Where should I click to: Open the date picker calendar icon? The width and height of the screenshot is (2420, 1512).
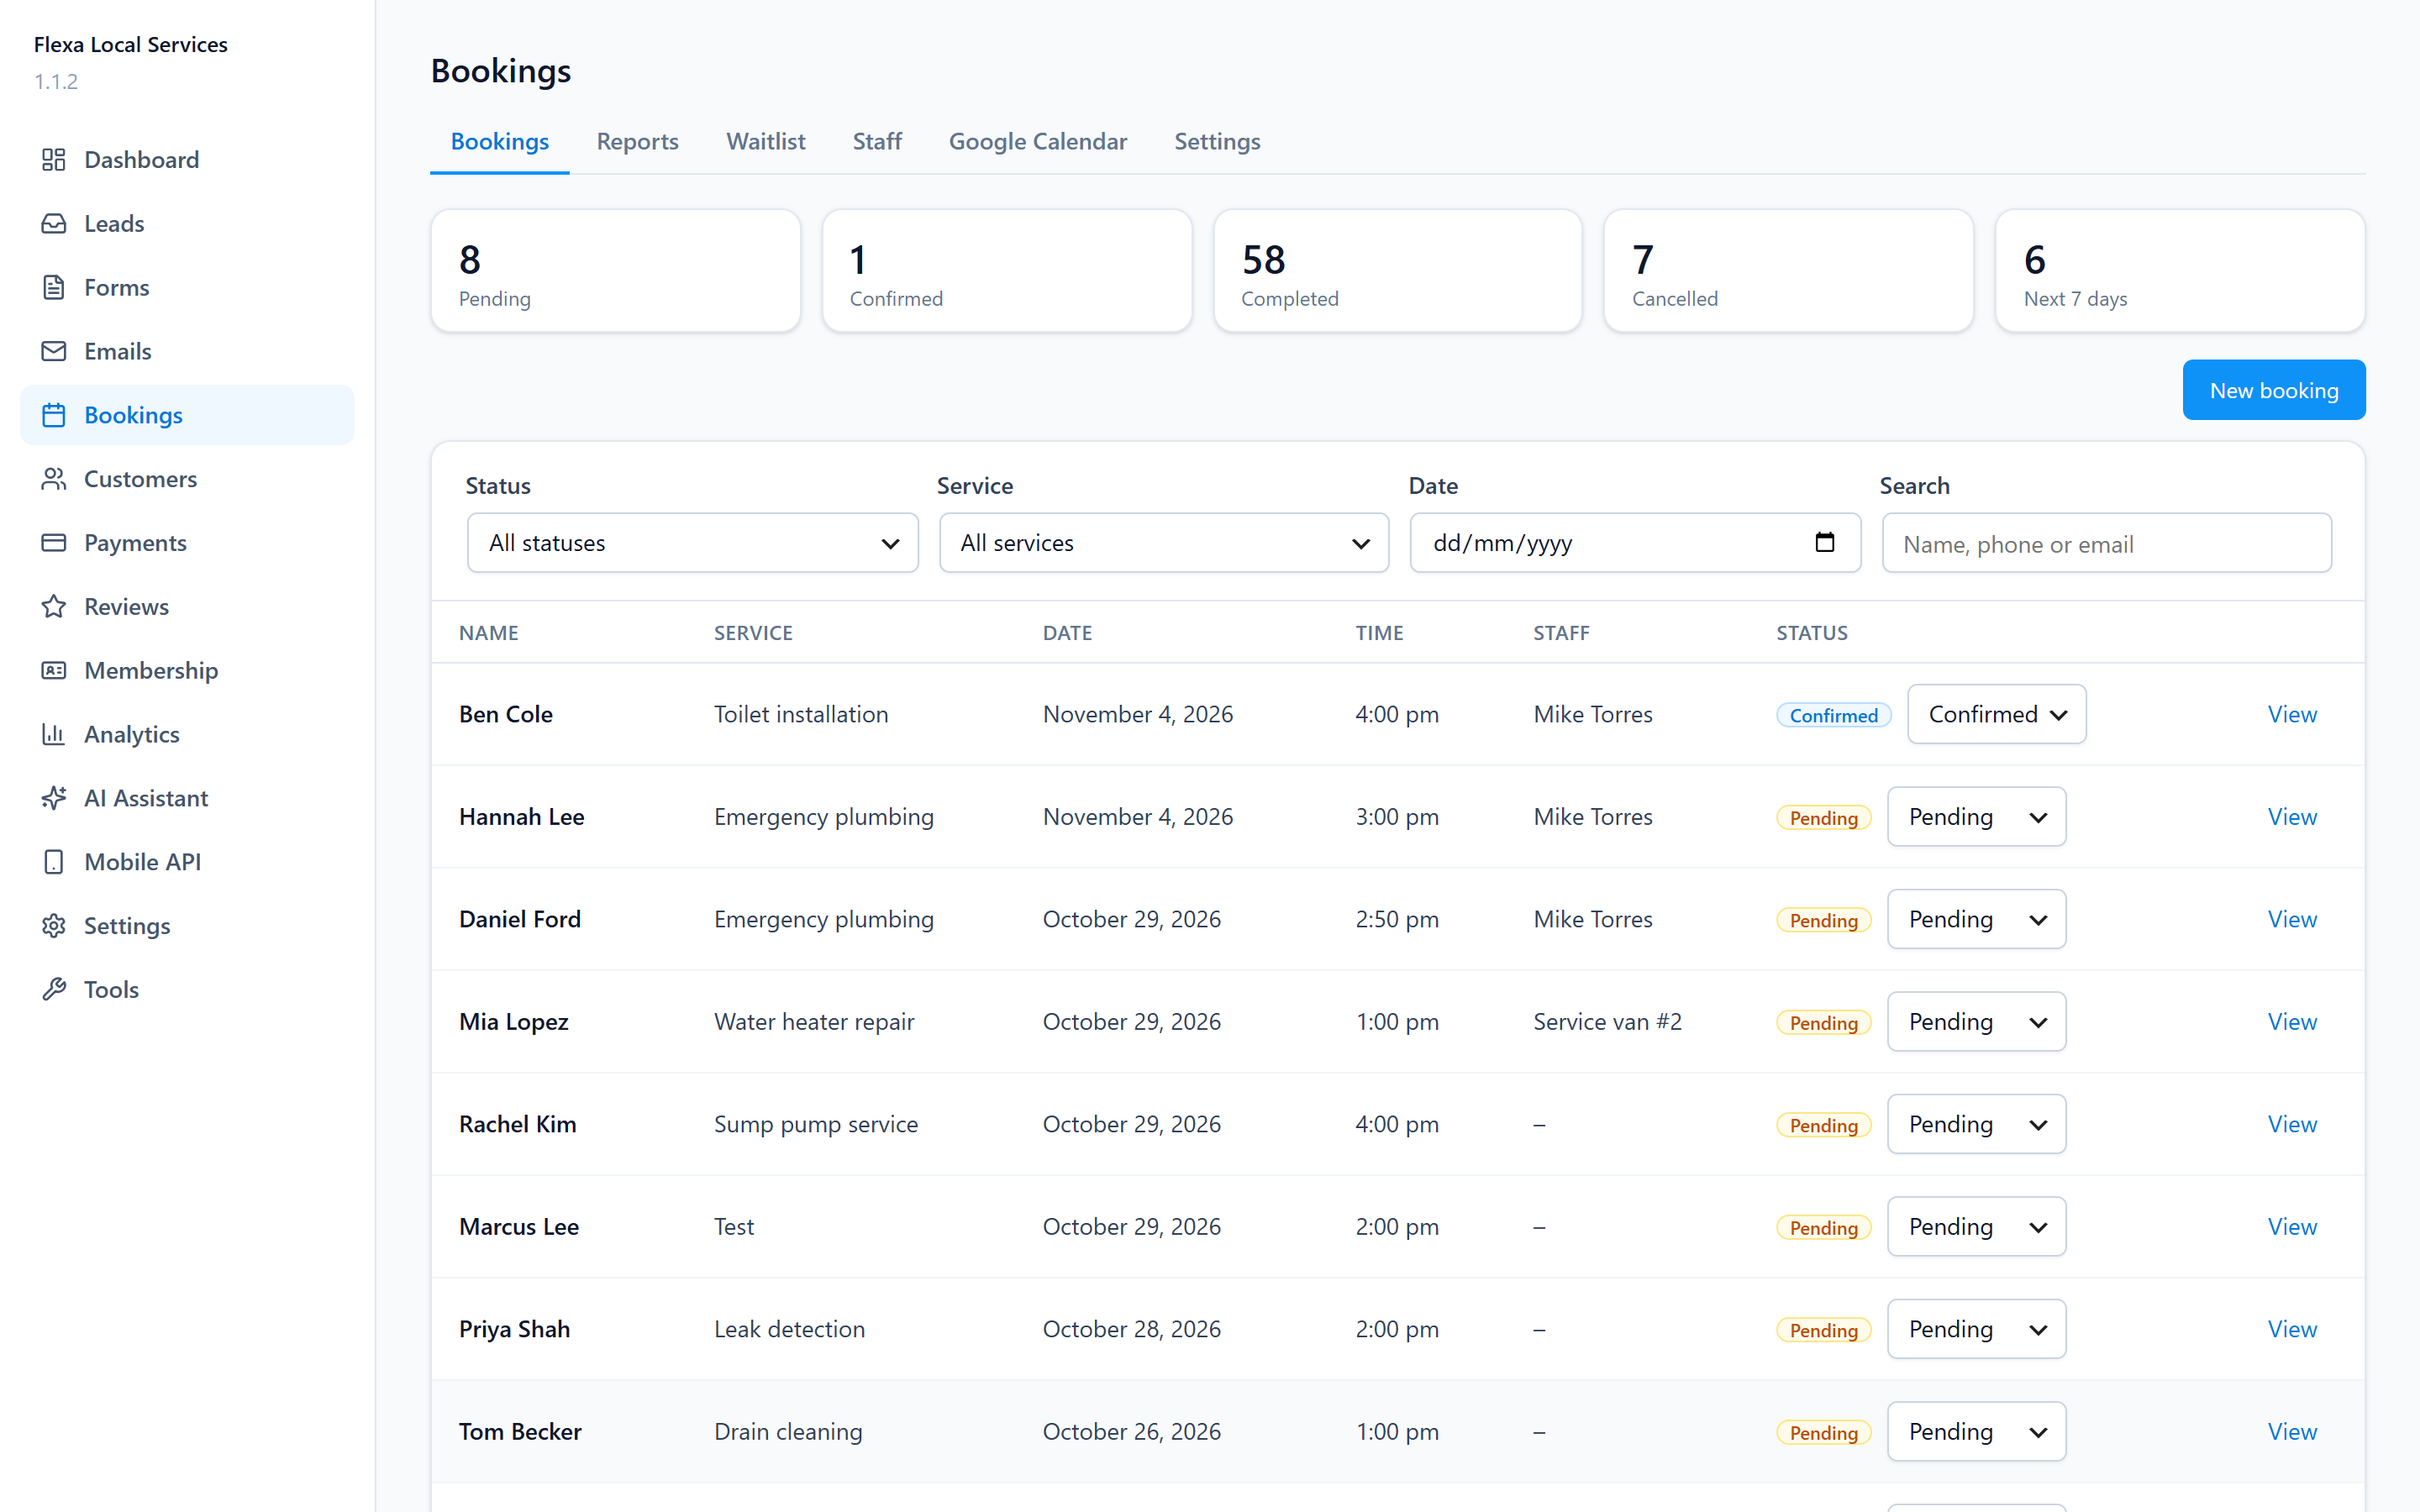[1825, 542]
